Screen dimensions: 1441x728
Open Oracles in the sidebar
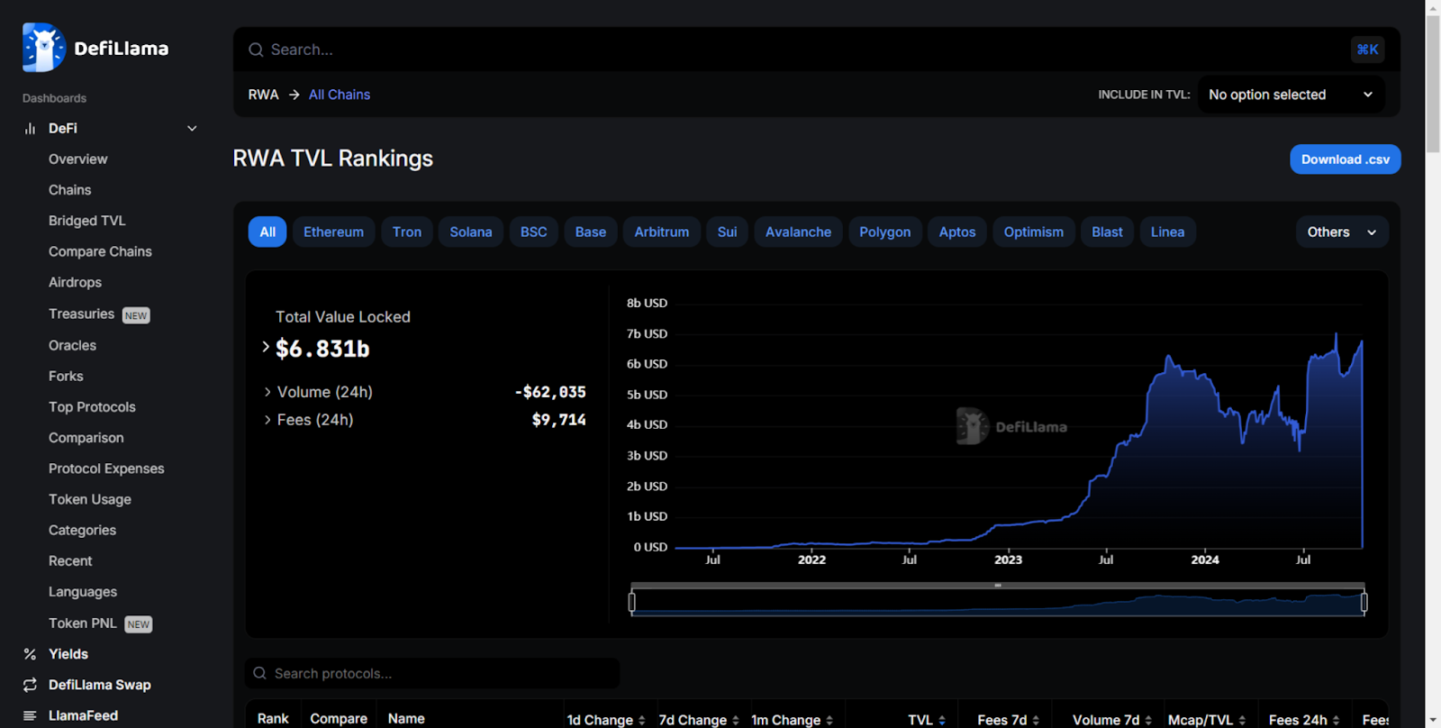click(72, 345)
